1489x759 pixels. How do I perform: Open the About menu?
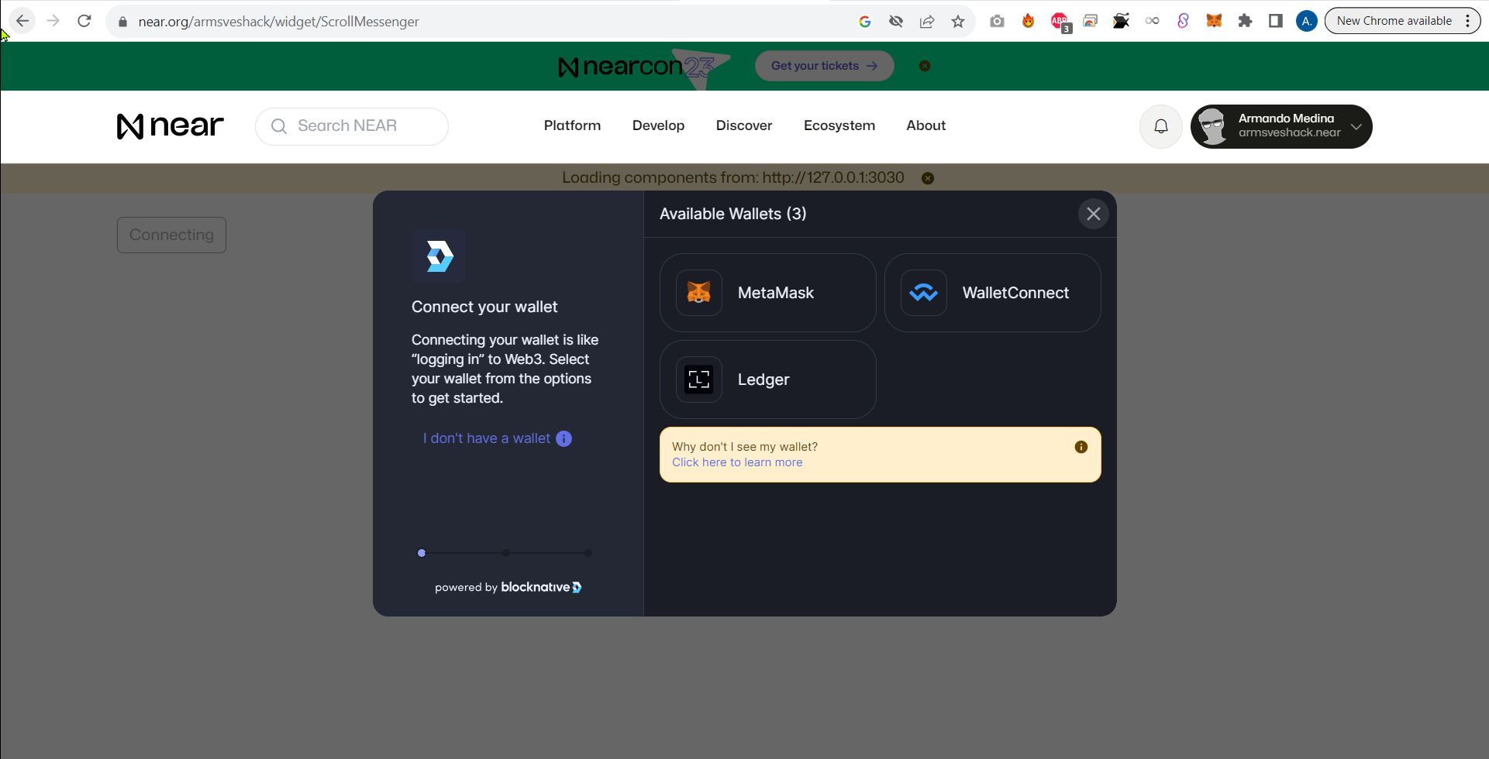click(925, 125)
